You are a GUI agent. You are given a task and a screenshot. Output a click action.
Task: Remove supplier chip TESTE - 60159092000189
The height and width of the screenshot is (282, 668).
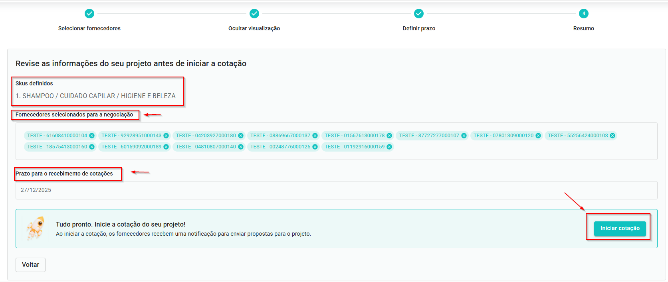[166, 147]
